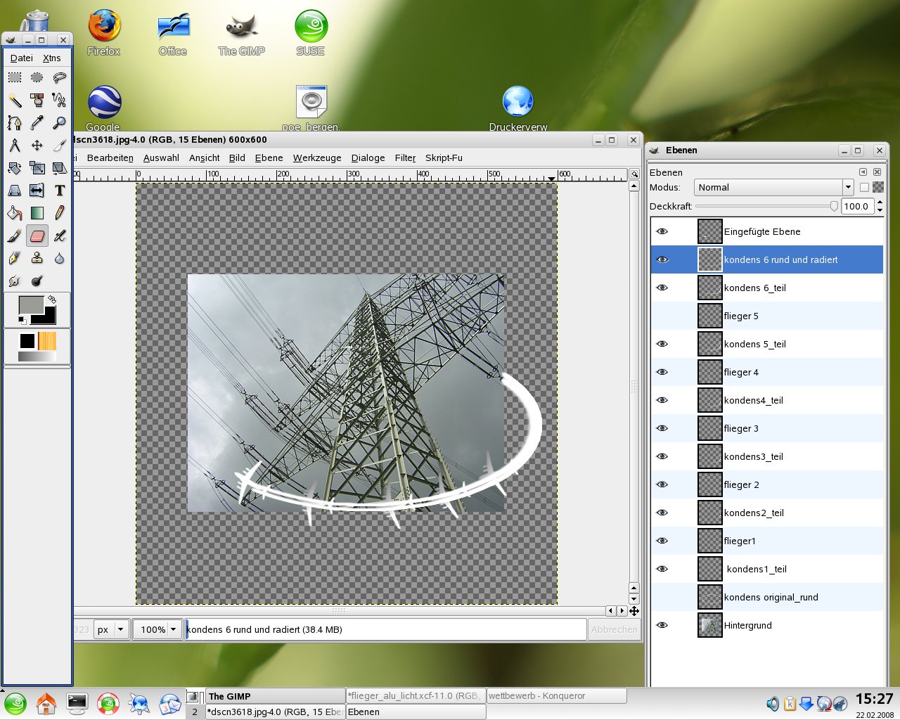Select the Paintbrush tool
Viewport: 900px width, 720px height.
click(x=15, y=236)
